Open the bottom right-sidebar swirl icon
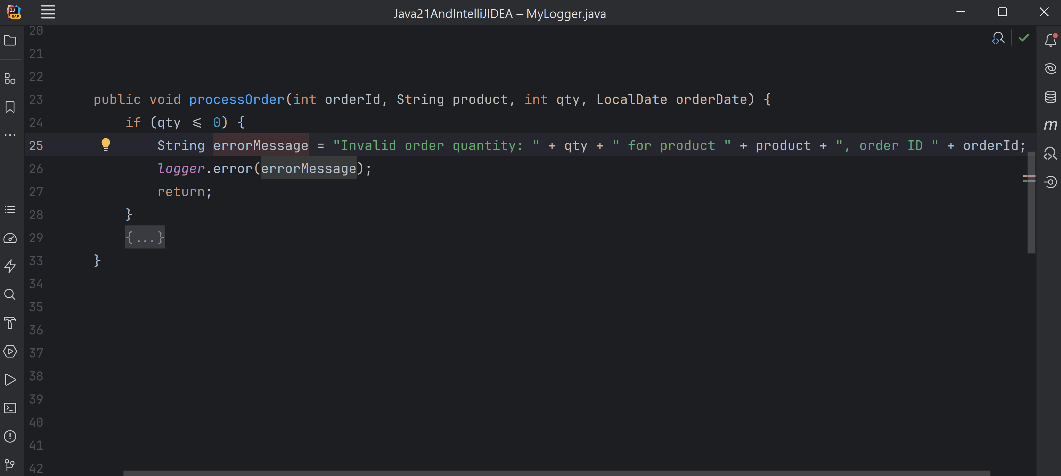Screen dimensions: 1061x476 tap(1050, 182)
